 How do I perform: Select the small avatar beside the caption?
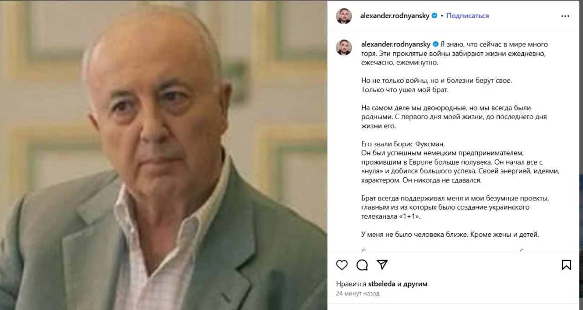344,47
